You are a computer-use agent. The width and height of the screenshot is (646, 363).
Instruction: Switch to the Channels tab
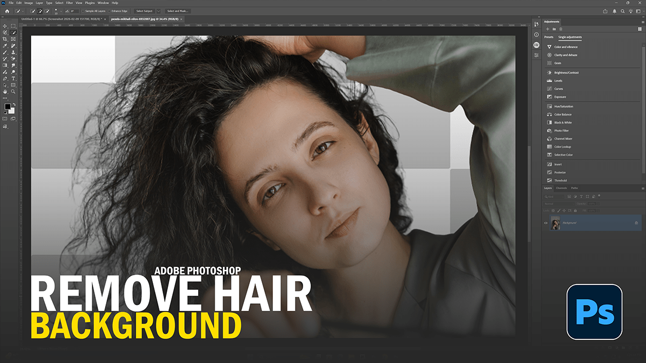pos(561,188)
